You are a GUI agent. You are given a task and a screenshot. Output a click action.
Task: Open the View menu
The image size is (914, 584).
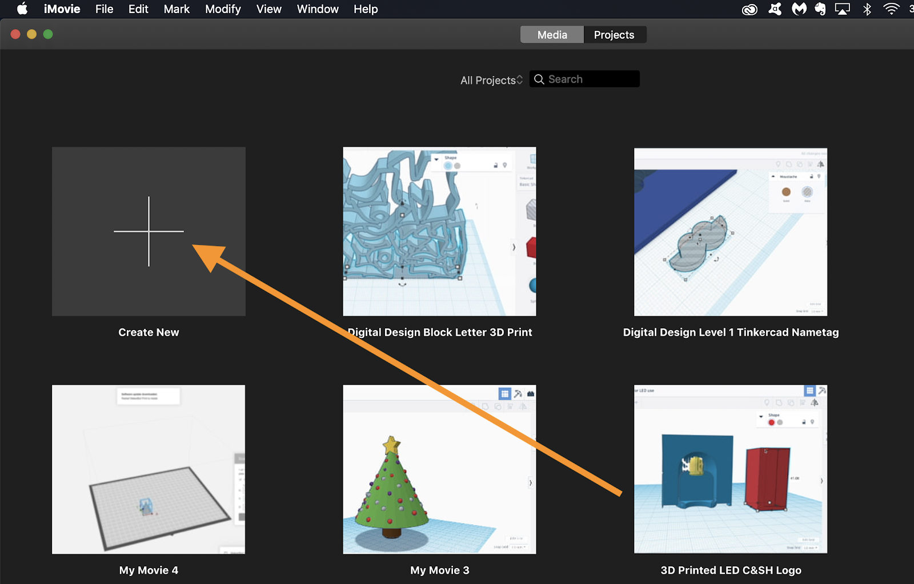point(268,9)
